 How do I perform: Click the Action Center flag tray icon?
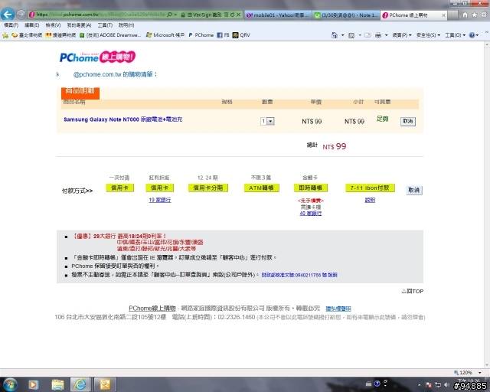(429, 385)
